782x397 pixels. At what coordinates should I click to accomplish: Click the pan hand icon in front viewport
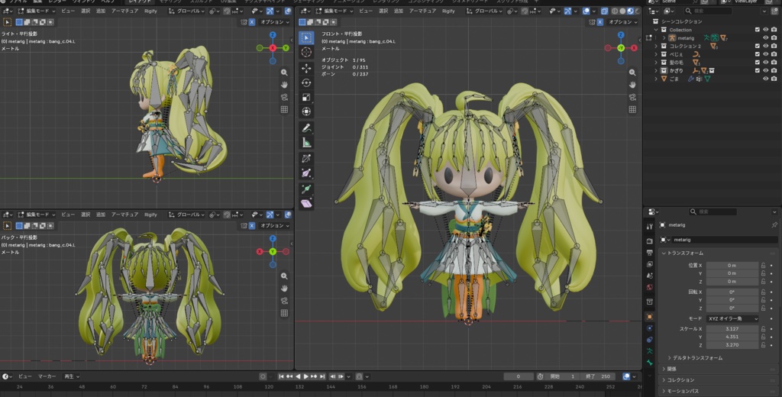pyautogui.click(x=632, y=85)
